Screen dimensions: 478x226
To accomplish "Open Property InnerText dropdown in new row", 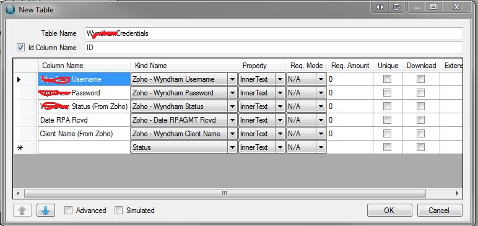I will pos(280,147).
